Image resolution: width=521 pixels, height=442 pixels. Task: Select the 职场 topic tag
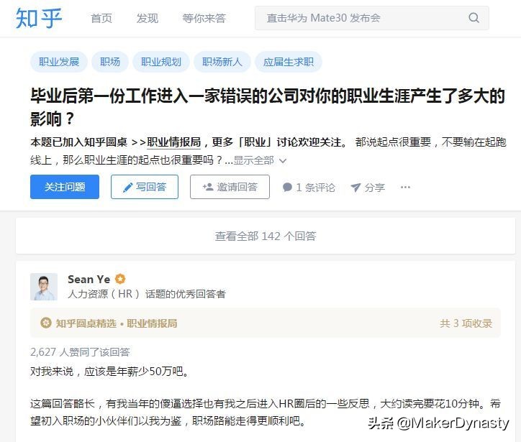[x=110, y=62]
